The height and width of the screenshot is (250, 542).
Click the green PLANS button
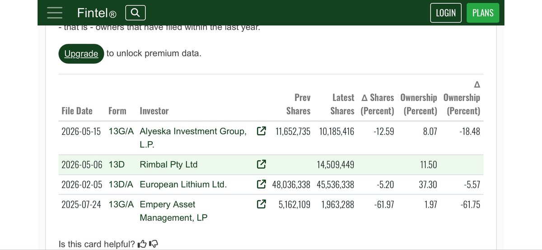(483, 13)
